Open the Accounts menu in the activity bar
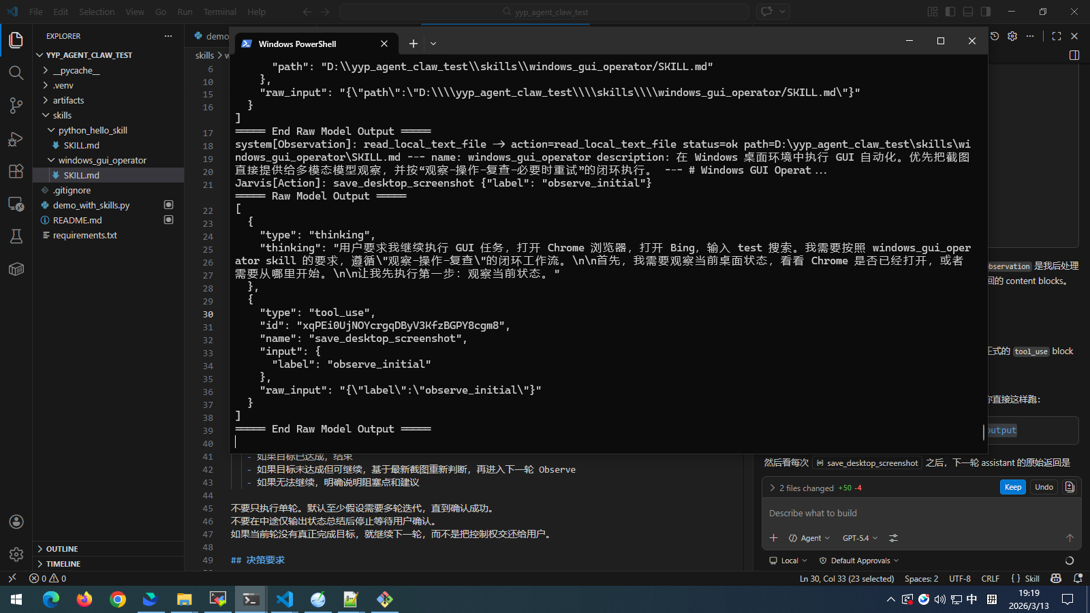The image size is (1090, 613). [16, 522]
